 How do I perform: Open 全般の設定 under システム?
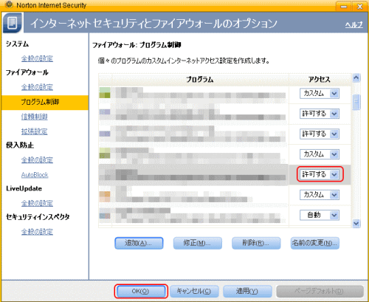coord(37,58)
